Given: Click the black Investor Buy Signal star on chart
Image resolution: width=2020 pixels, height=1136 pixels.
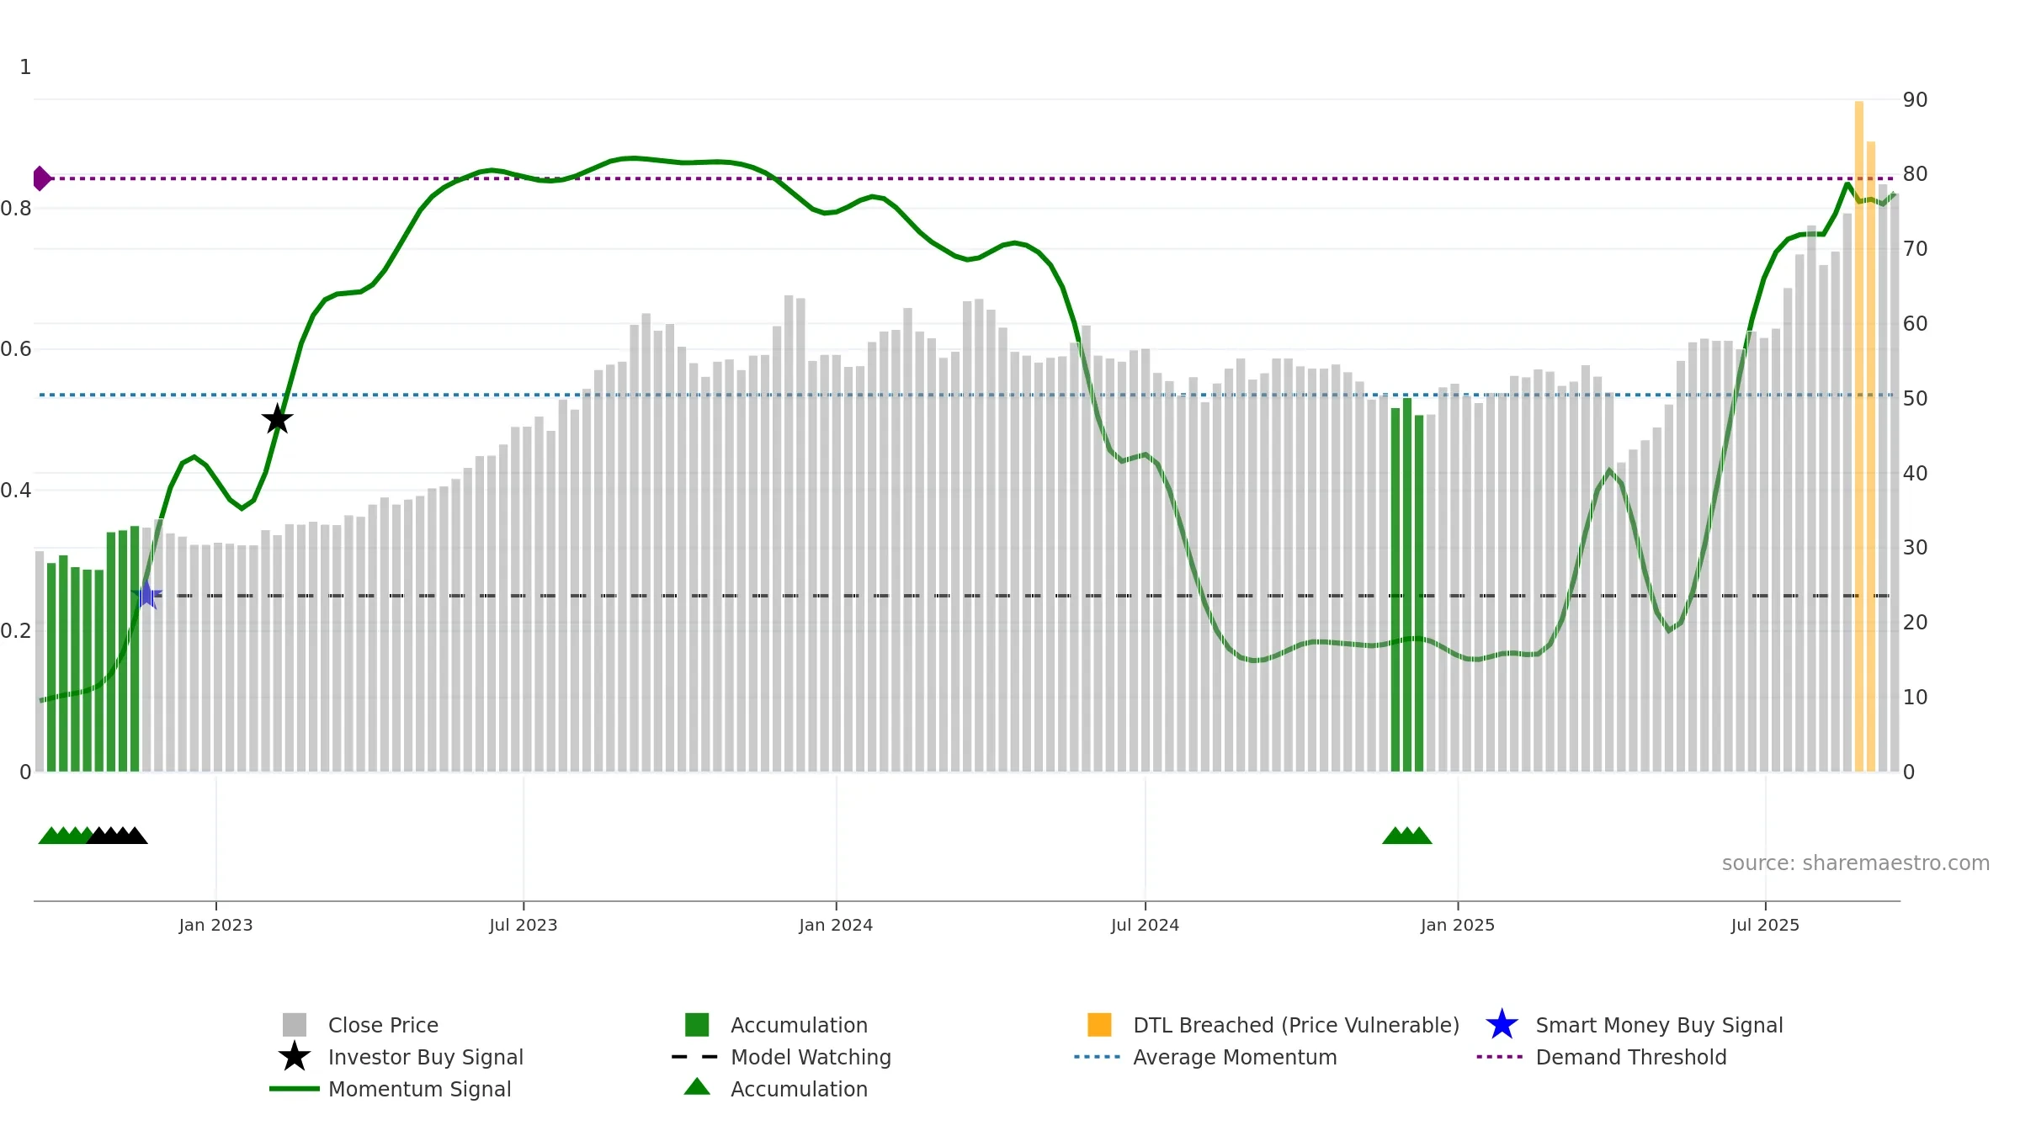Looking at the screenshot, I should 277,418.
